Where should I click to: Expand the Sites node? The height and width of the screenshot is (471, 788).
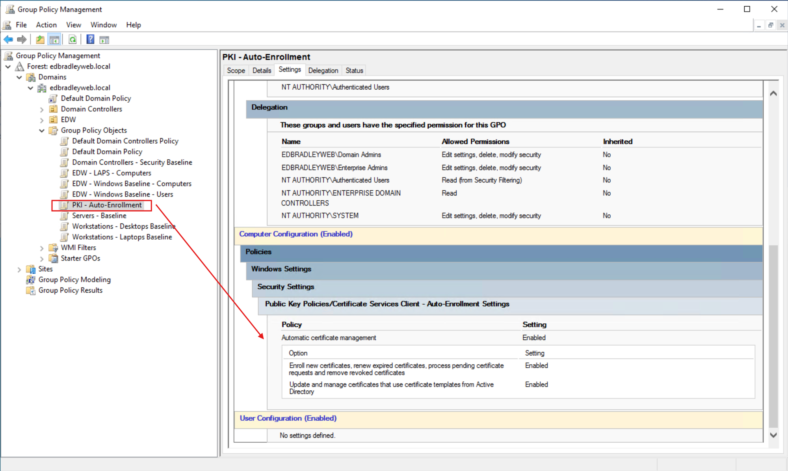pyautogui.click(x=20, y=269)
